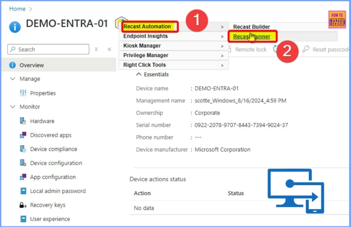Open the Kiosk Manager submenu

coord(173,46)
